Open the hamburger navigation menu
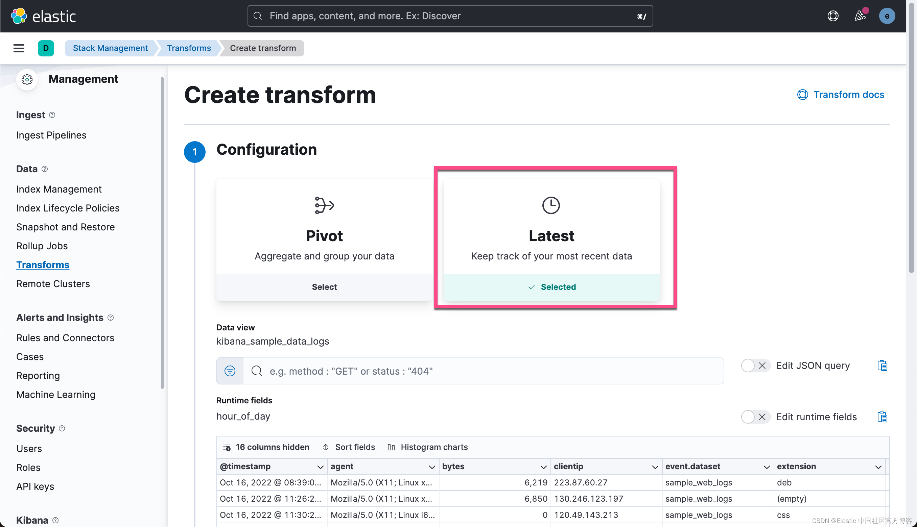The height and width of the screenshot is (527, 917). click(x=19, y=48)
